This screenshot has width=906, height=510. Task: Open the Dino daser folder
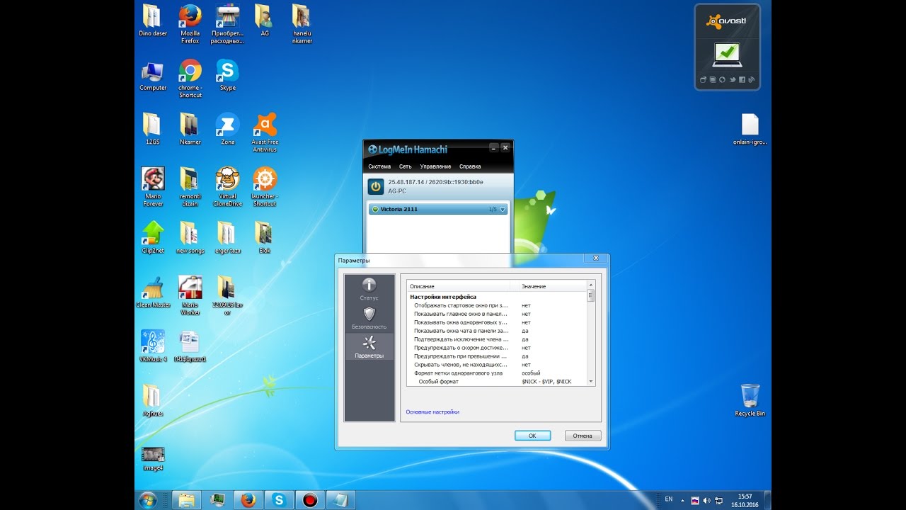pos(153,21)
